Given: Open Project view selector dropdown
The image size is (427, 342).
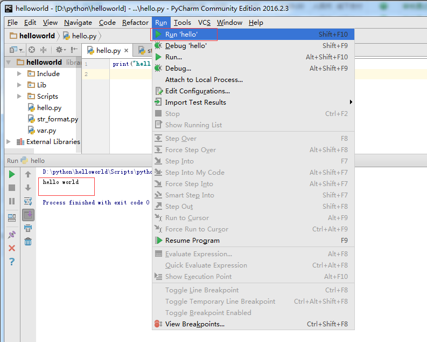Looking at the screenshot, I should pos(17,50).
